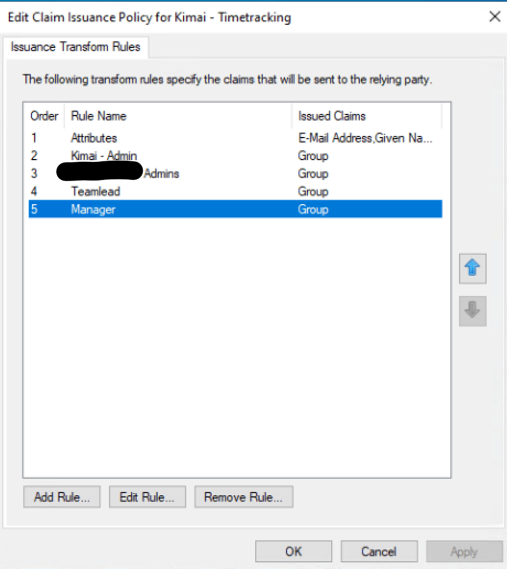
Task: Select the Teamlead rule
Action: (95, 192)
